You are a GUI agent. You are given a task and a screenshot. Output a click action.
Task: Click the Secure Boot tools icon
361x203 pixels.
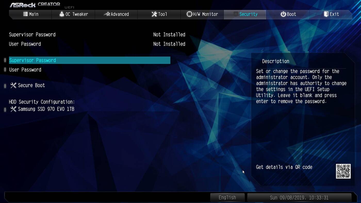[13, 85]
